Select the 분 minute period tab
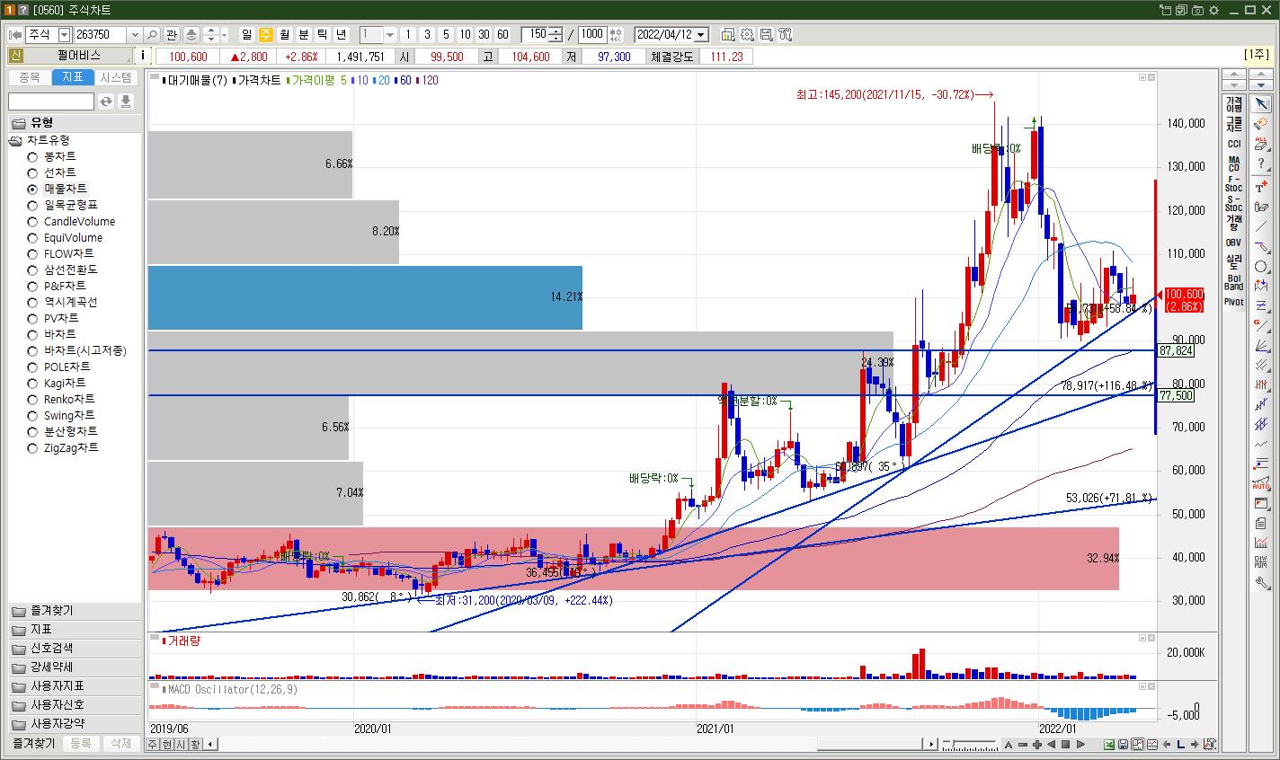This screenshot has width=1280, height=760. pyautogui.click(x=304, y=34)
